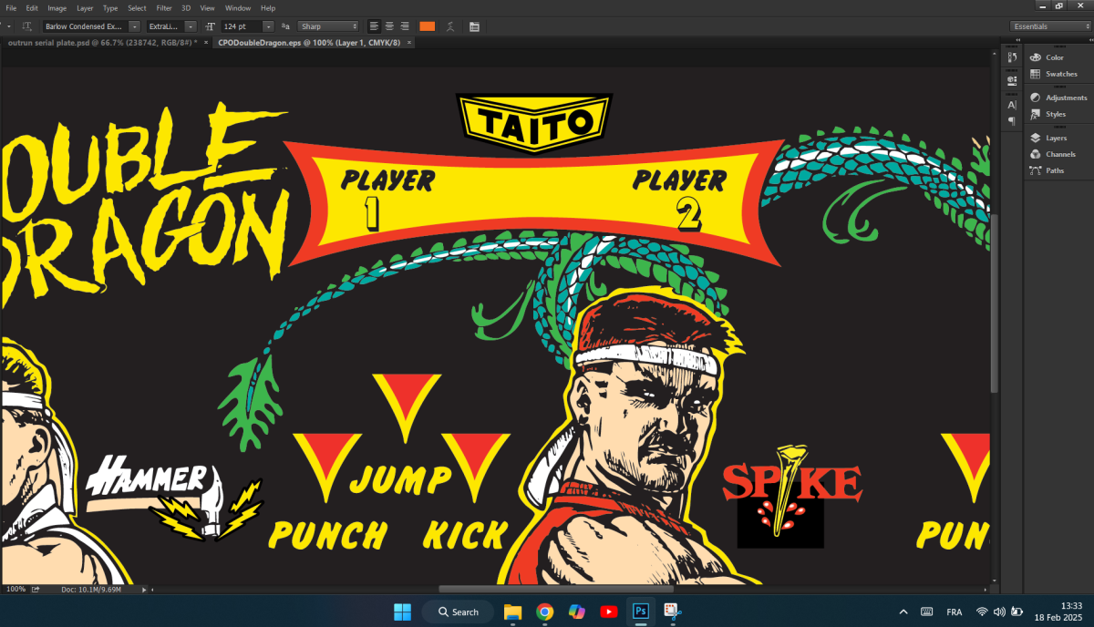Open the 3D menu
This screenshot has width=1094, height=627.
point(186,8)
